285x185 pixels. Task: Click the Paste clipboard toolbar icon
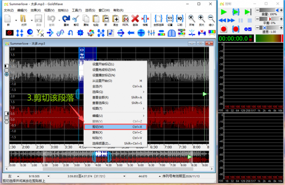(96, 19)
